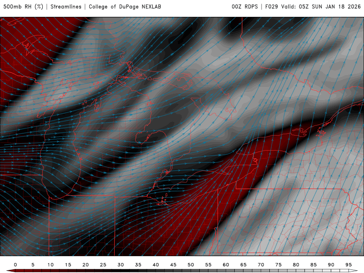364x273 pixels.
Task: Click "College of DuPage NEXLAB" text
Action: (125, 6)
